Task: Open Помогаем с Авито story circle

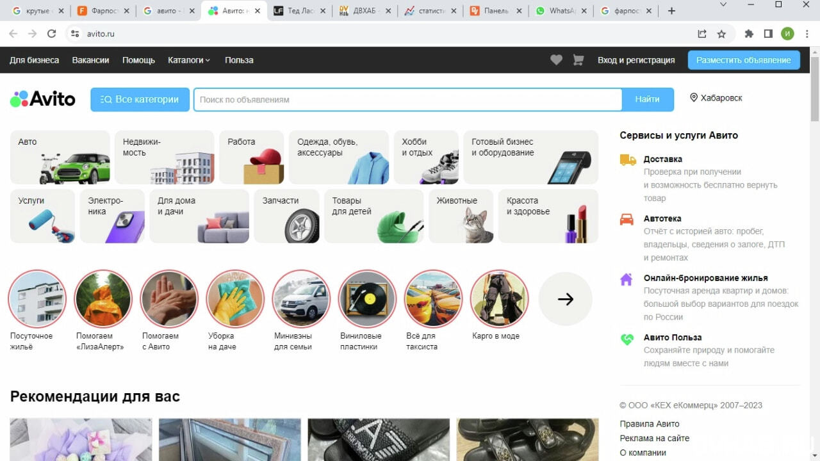Action: click(x=169, y=299)
